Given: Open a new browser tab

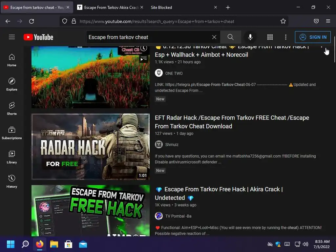Looking at the screenshot, I should point(228,8).
